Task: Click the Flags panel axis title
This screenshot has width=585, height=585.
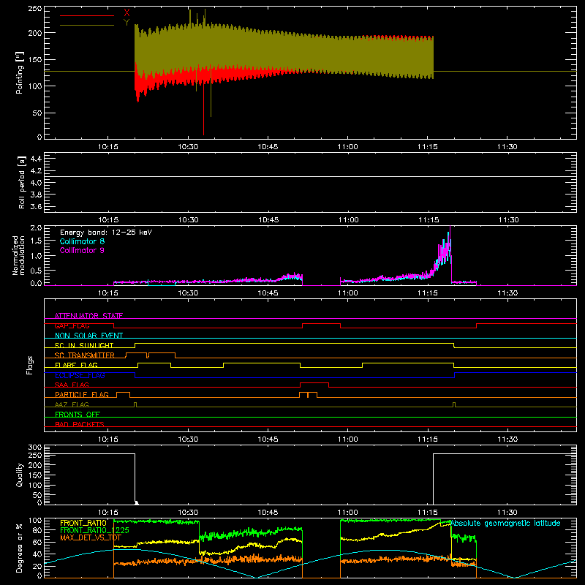Action: tap(29, 365)
